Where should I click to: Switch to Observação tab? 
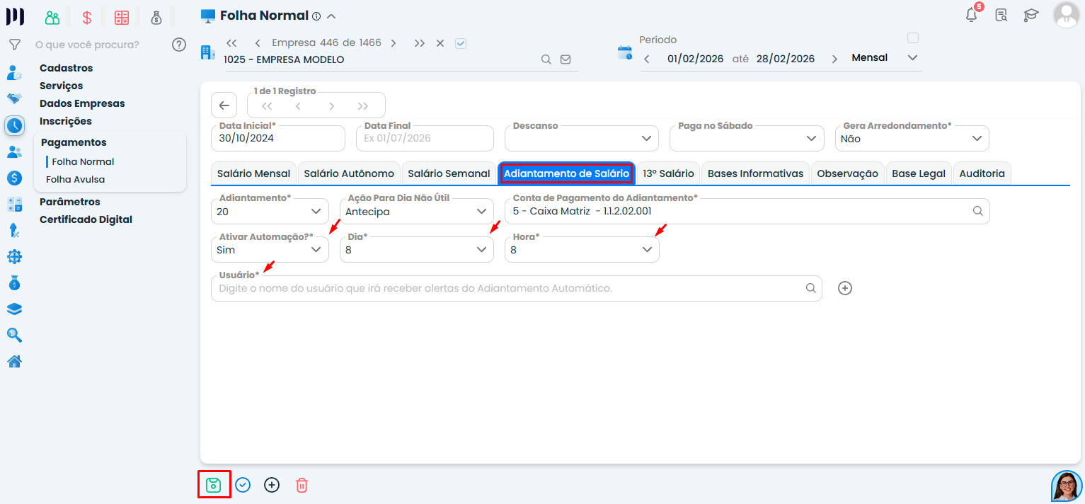click(847, 173)
